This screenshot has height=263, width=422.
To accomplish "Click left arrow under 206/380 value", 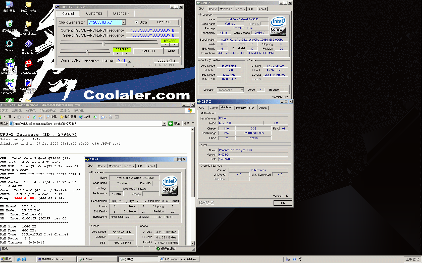I will click(x=117, y=53).
